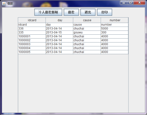Select the 5000 number cell
The image size is (147, 115).
115,29
